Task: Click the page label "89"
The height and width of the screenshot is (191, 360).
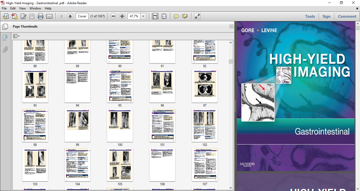Action: coord(77,66)
